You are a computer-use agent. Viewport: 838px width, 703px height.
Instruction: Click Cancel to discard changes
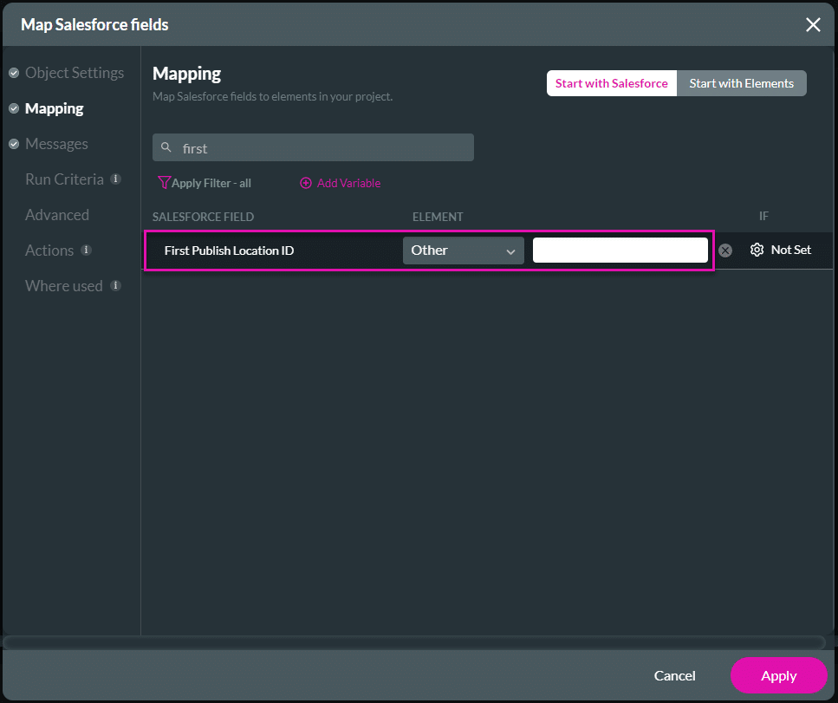coord(674,675)
